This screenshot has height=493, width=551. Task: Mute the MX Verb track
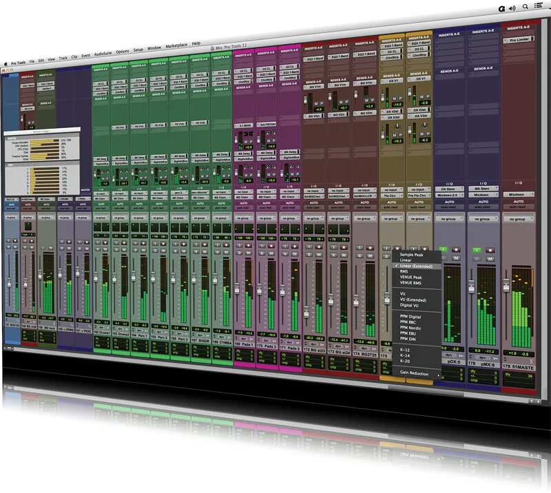pyautogui.click(x=50, y=248)
